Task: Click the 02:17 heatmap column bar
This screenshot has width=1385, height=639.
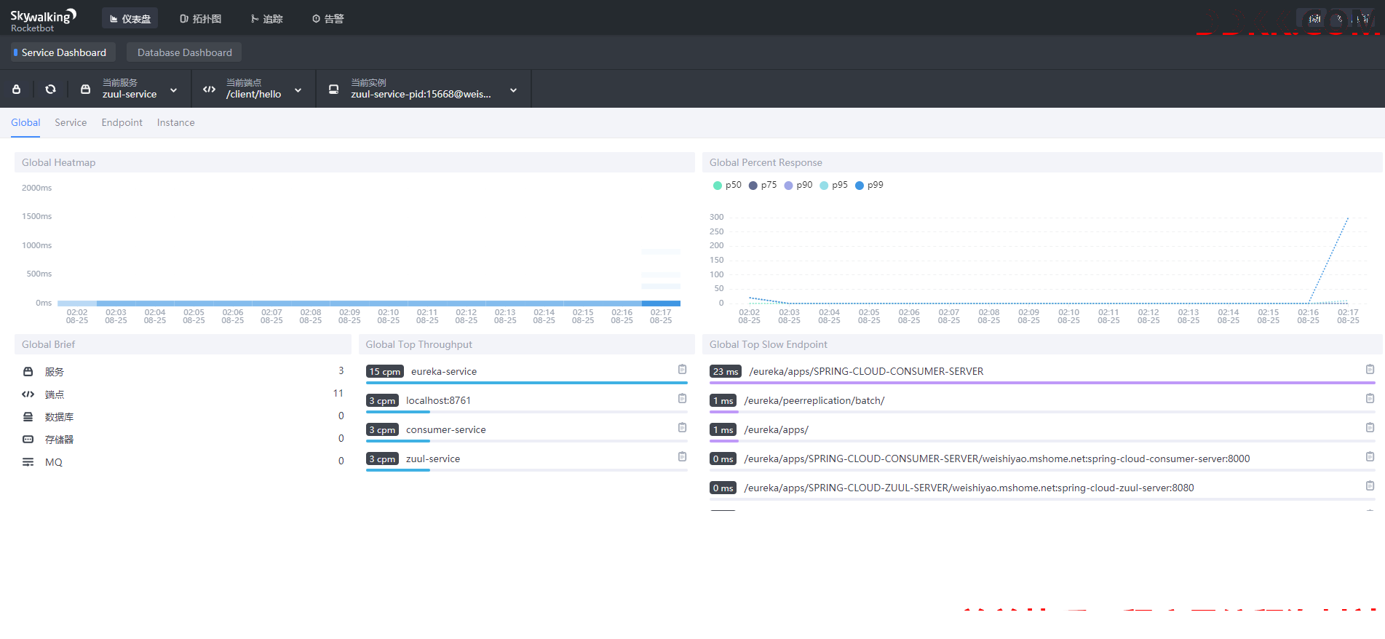Action: click(x=661, y=303)
